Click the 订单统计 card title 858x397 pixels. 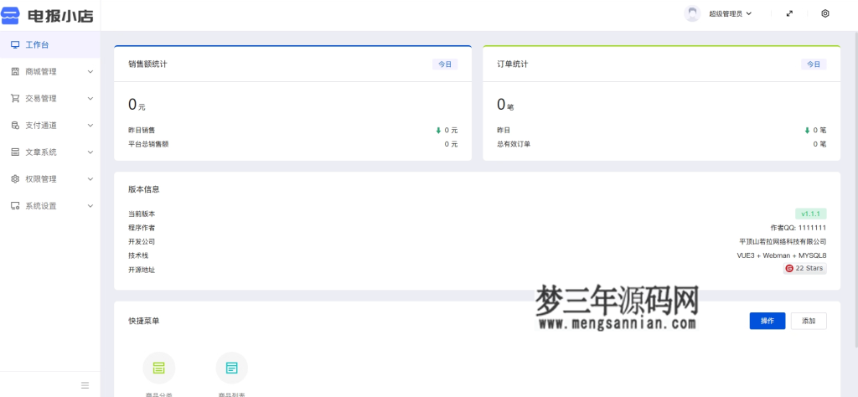[513, 64]
